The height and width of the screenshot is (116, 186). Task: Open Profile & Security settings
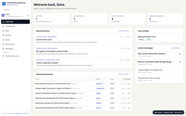click(x=16, y=56)
